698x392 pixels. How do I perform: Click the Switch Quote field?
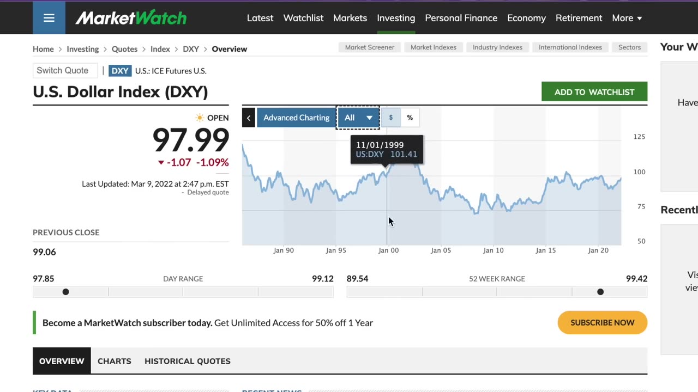[x=65, y=71]
